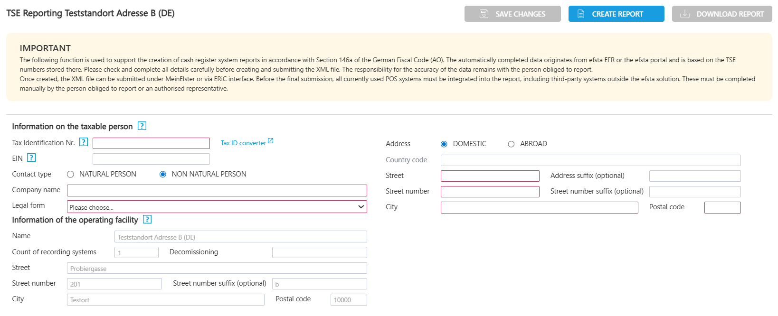Click the Download Report button

coord(722,14)
